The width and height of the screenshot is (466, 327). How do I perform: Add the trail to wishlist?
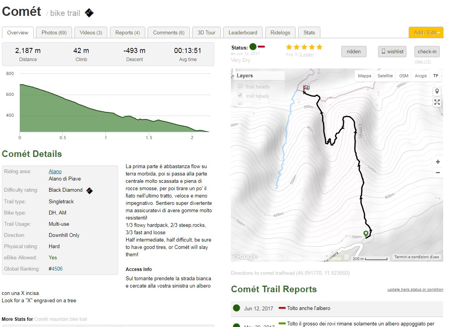point(392,51)
